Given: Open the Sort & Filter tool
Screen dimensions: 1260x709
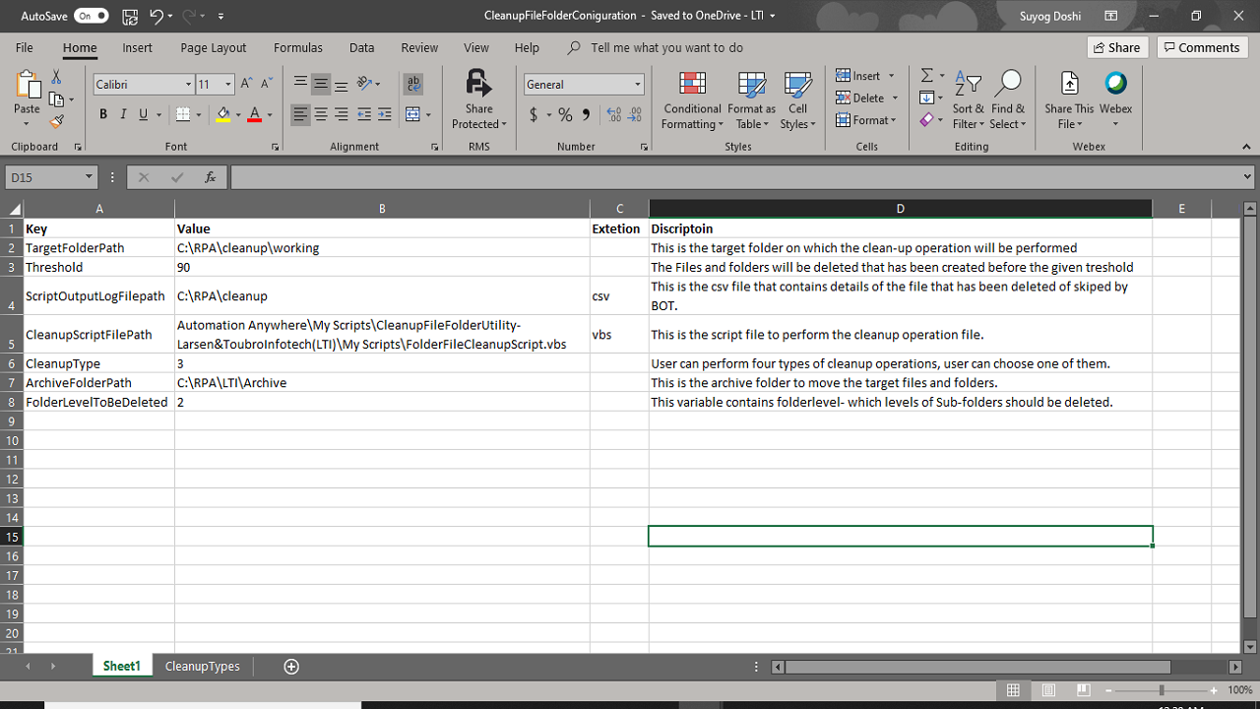Looking at the screenshot, I should click(x=968, y=101).
